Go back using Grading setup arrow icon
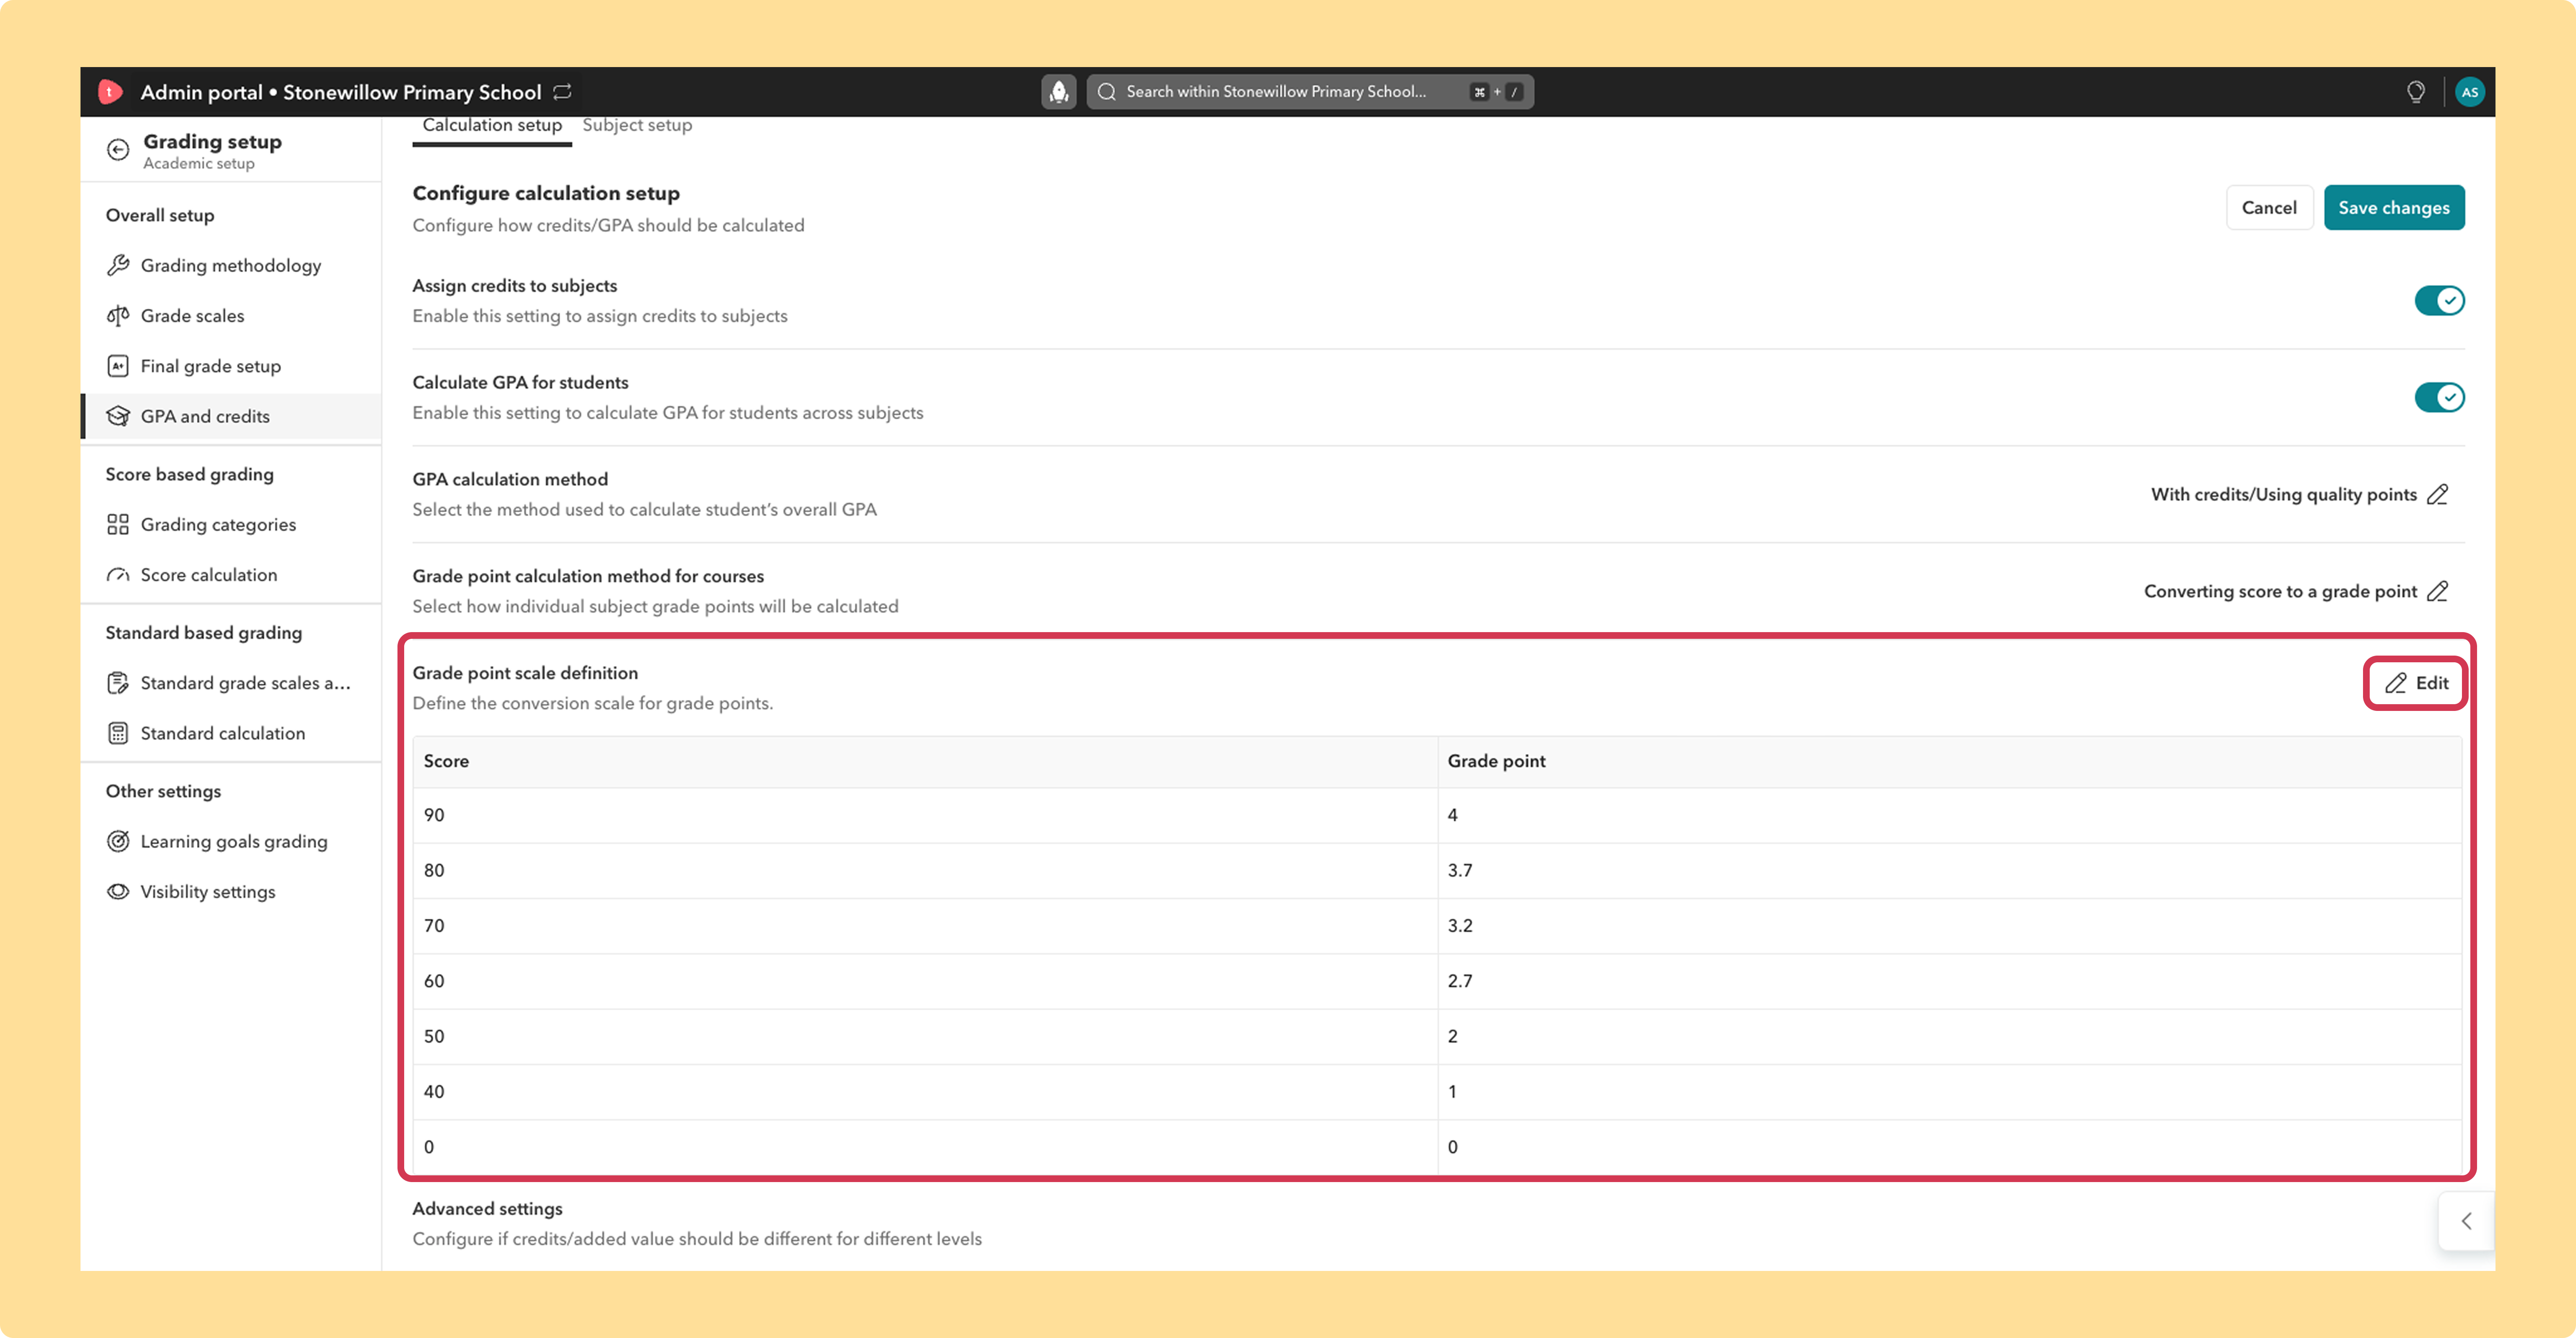 click(x=118, y=150)
